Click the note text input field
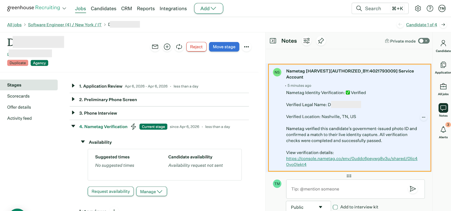 (347, 189)
